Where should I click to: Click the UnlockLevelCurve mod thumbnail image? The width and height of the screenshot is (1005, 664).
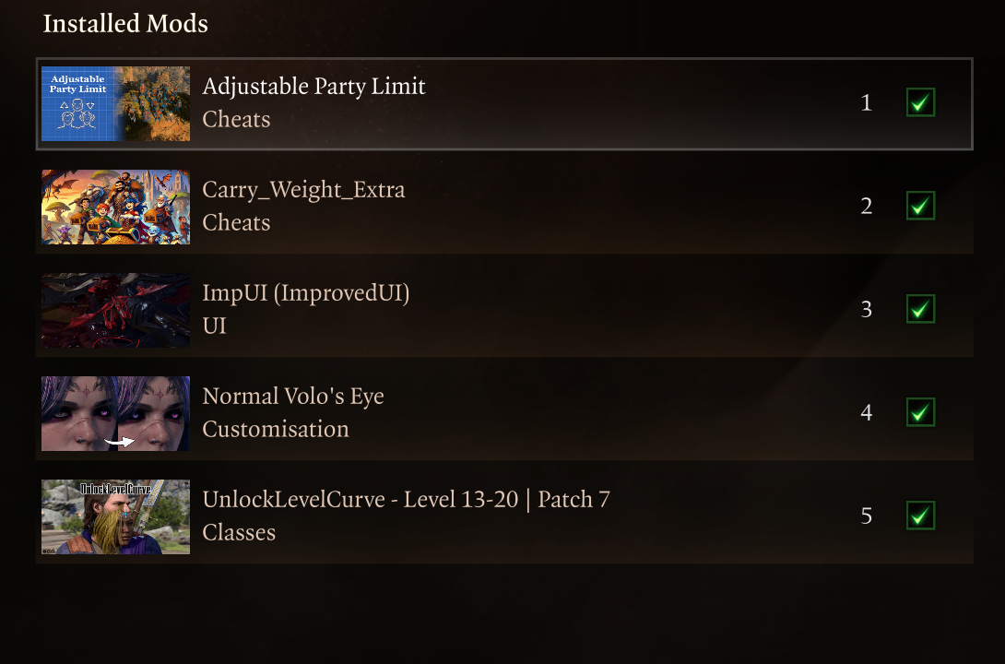point(115,516)
